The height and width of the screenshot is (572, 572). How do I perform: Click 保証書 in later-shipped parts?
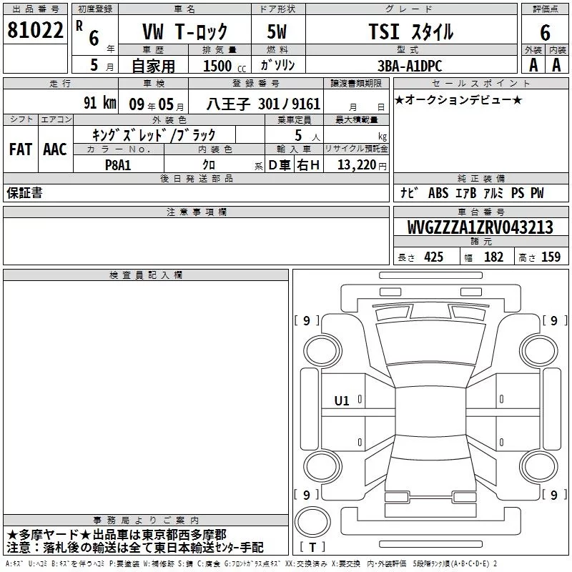(24, 193)
